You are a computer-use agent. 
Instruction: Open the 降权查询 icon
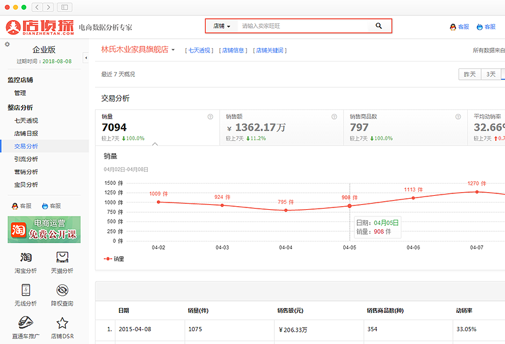coord(62,291)
